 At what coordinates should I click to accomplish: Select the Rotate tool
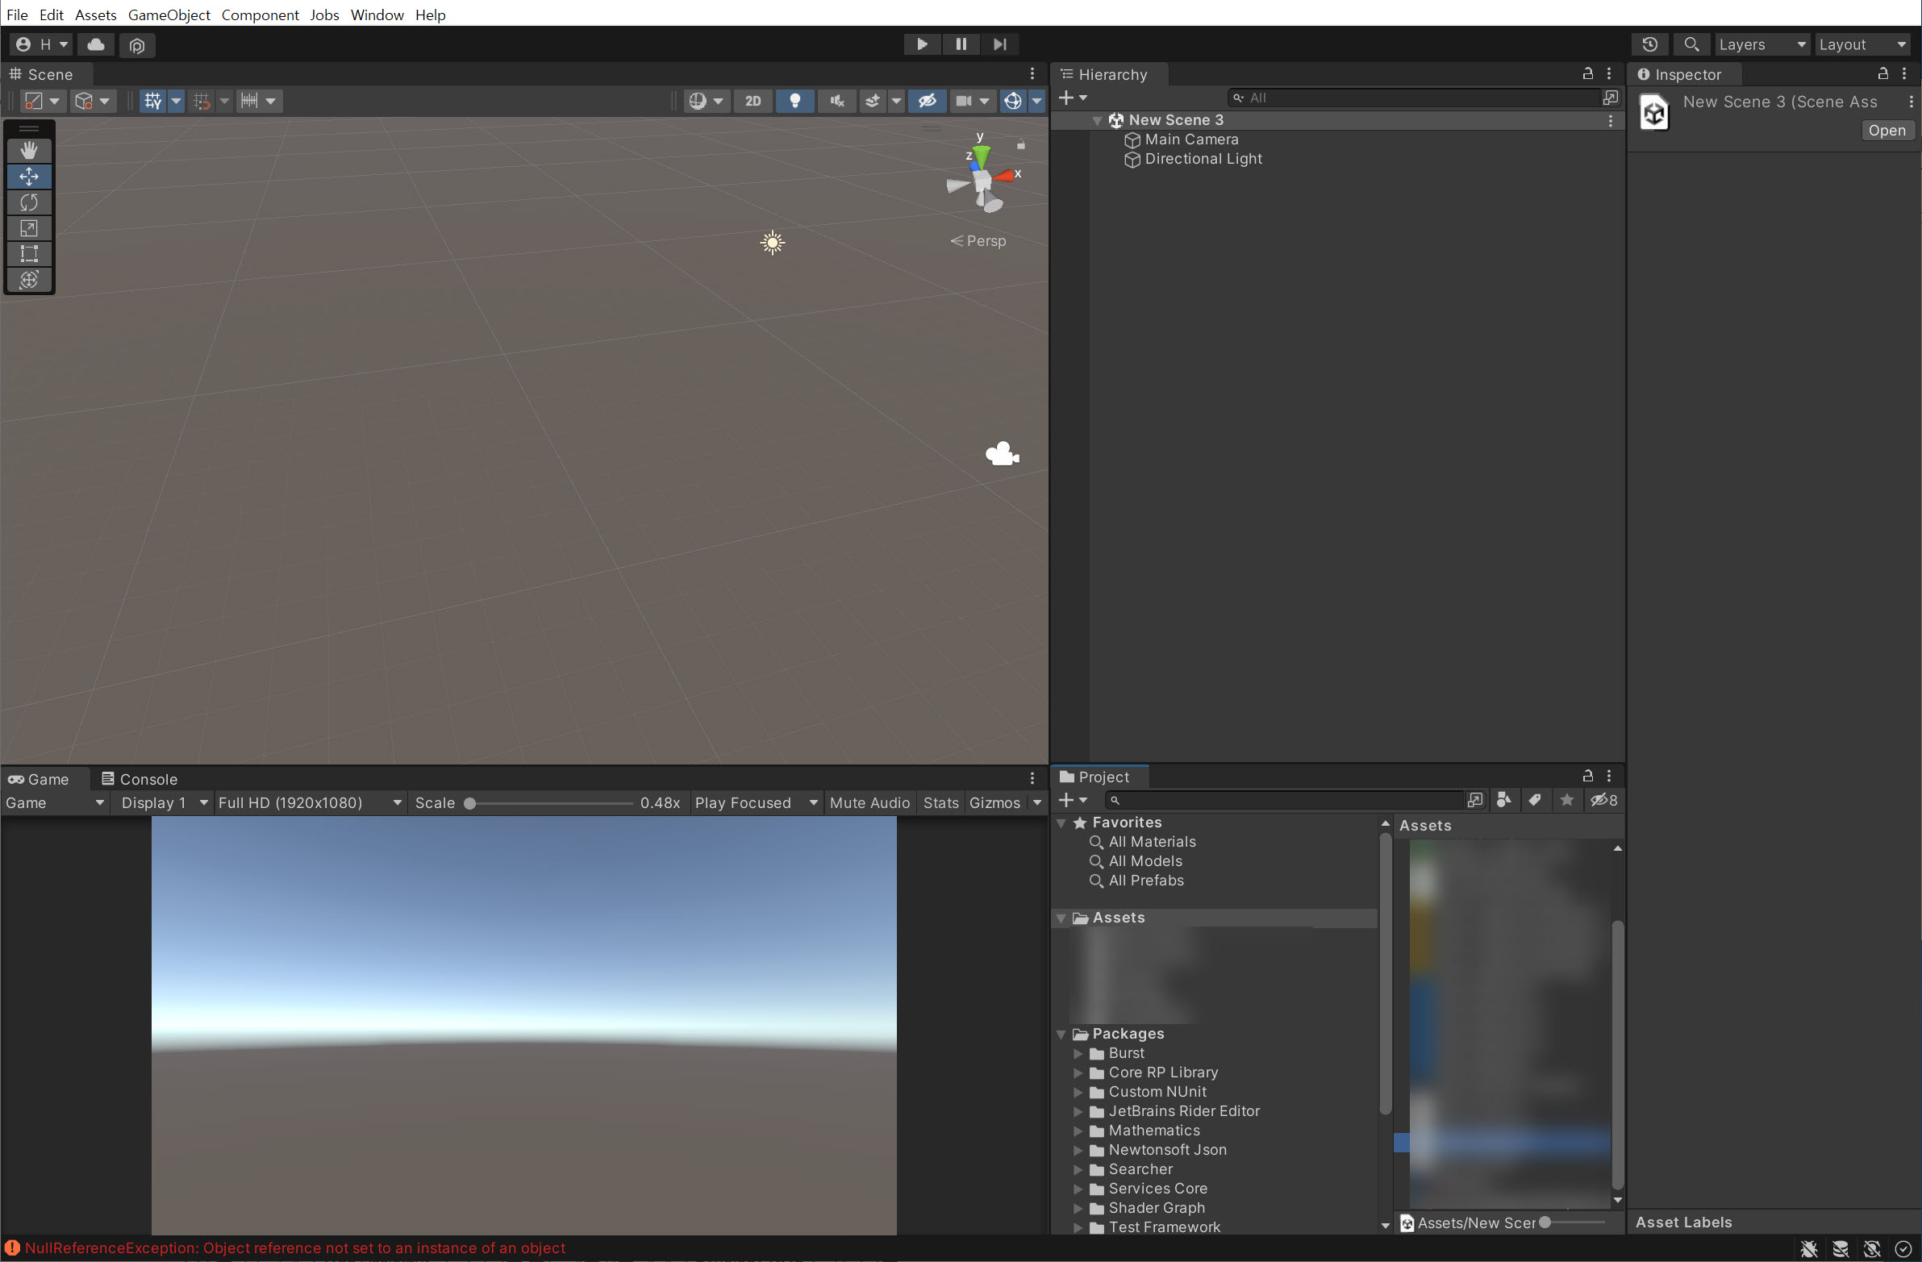[x=29, y=202]
